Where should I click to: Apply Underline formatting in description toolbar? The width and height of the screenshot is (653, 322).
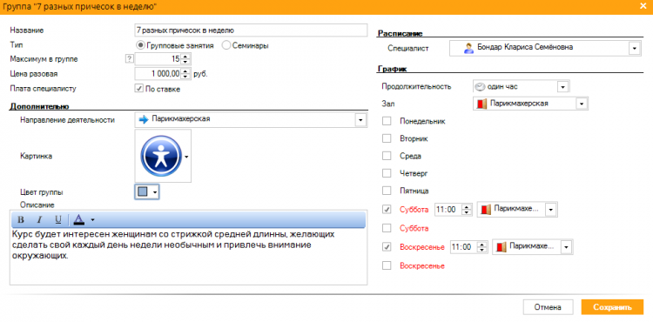point(58,219)
